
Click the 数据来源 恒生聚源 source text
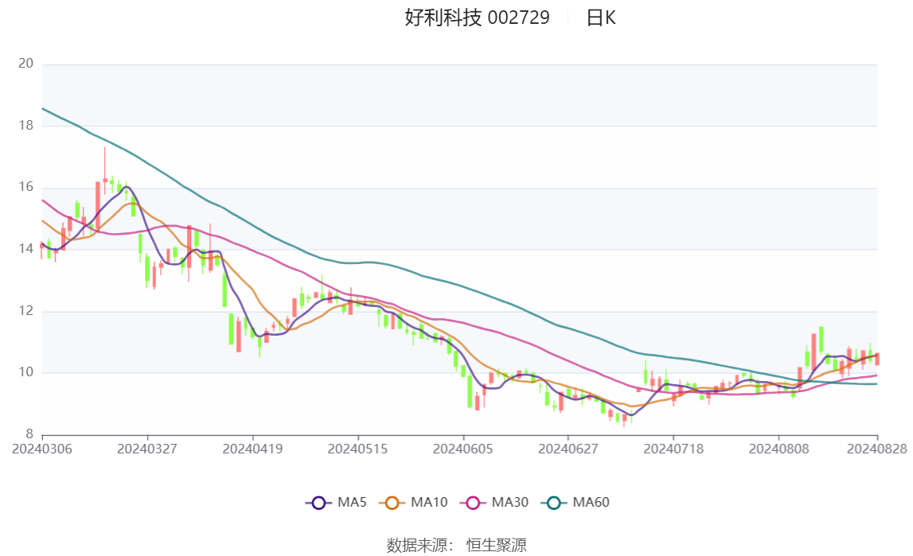(457, 545)
